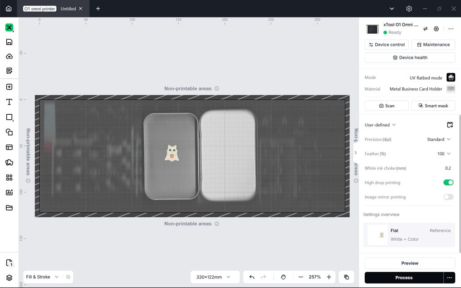Open the Feather (%) dropdown

click(x=444, y=154)
